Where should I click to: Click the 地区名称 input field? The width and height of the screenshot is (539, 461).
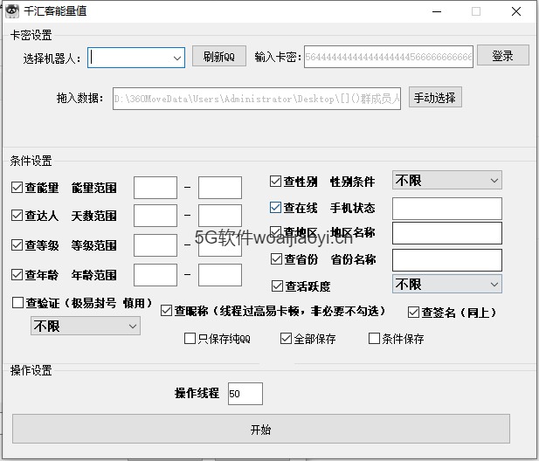click(447, 233)
